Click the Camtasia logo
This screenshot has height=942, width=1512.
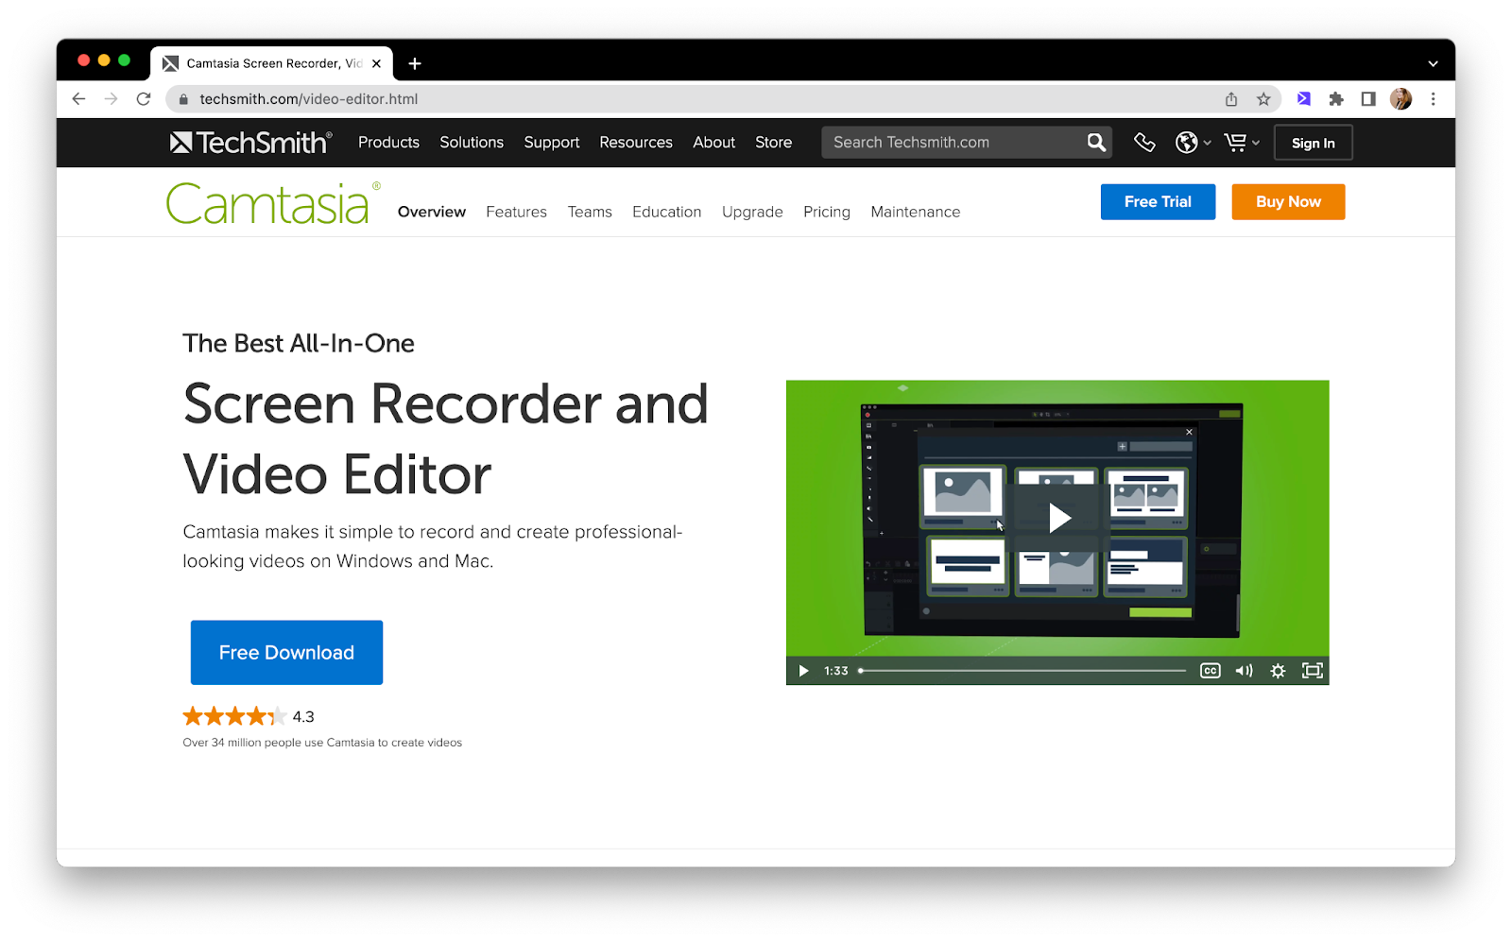273,203
